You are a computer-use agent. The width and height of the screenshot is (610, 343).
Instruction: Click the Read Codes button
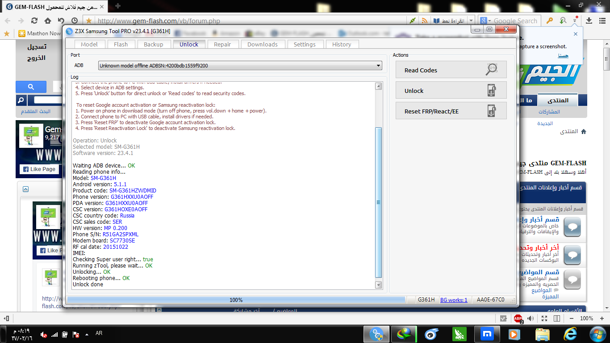tap(451, 70)
